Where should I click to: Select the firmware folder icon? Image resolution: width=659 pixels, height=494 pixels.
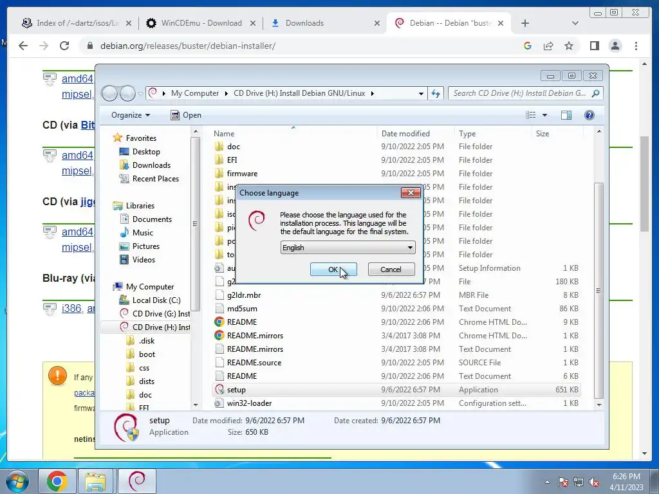[219, 174]
